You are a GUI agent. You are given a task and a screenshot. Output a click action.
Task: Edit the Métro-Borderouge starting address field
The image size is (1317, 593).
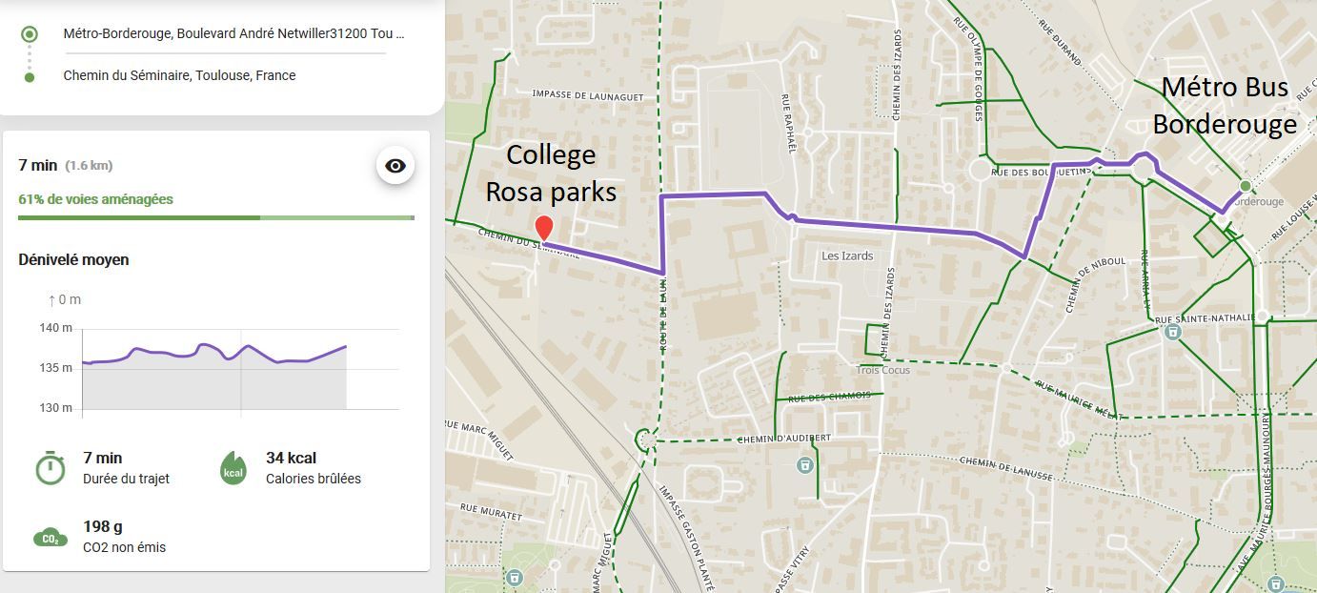[x=233, y=33]
